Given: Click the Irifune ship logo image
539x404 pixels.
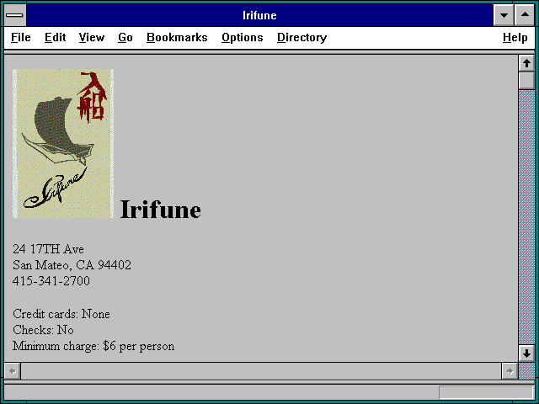Looking at the screenshot, I should click(x=63, y=144).
